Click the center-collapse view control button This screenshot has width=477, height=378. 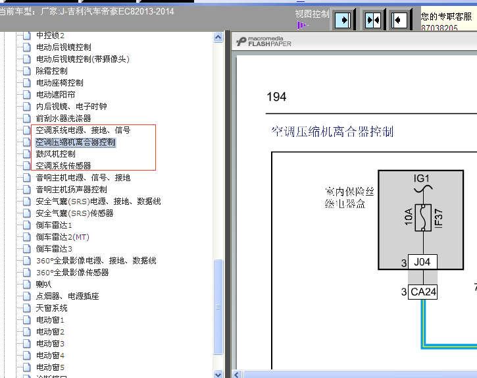click(373, 20)
